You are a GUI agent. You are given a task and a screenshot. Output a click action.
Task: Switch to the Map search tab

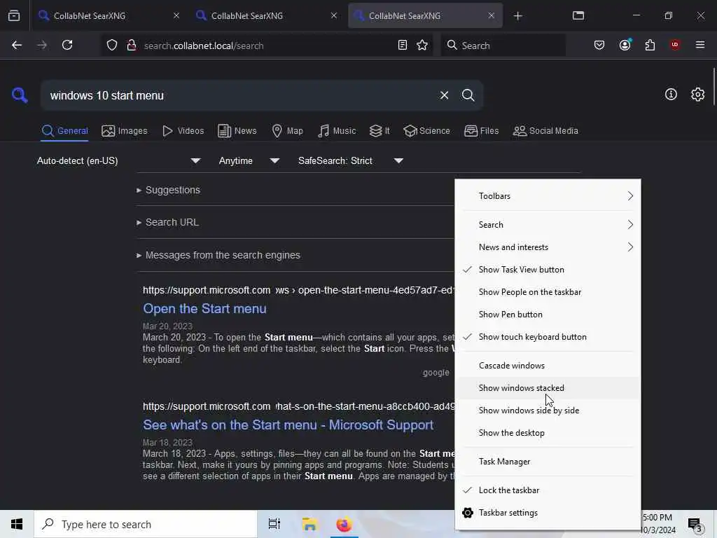pyautogui.click(x=287, y=131)
